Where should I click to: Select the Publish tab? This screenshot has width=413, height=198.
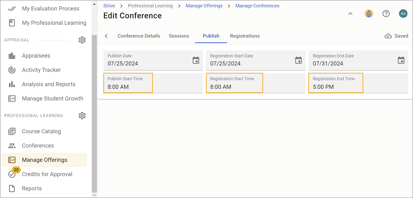(211, 36)
